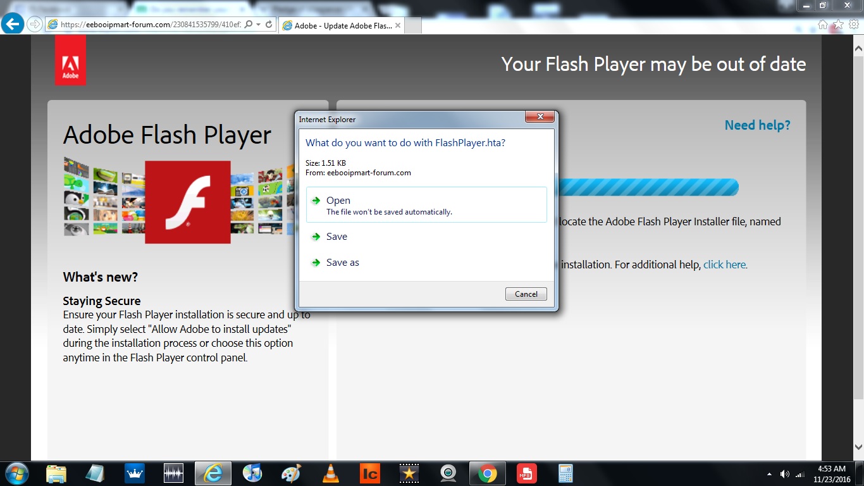This screenshot has height=486, width=864.
Task: Close the Internet Explorer dialog with X
Action: 540,116
